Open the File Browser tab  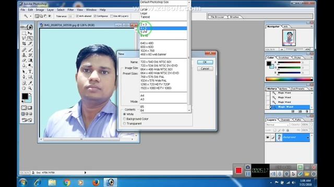coord(217,17)
